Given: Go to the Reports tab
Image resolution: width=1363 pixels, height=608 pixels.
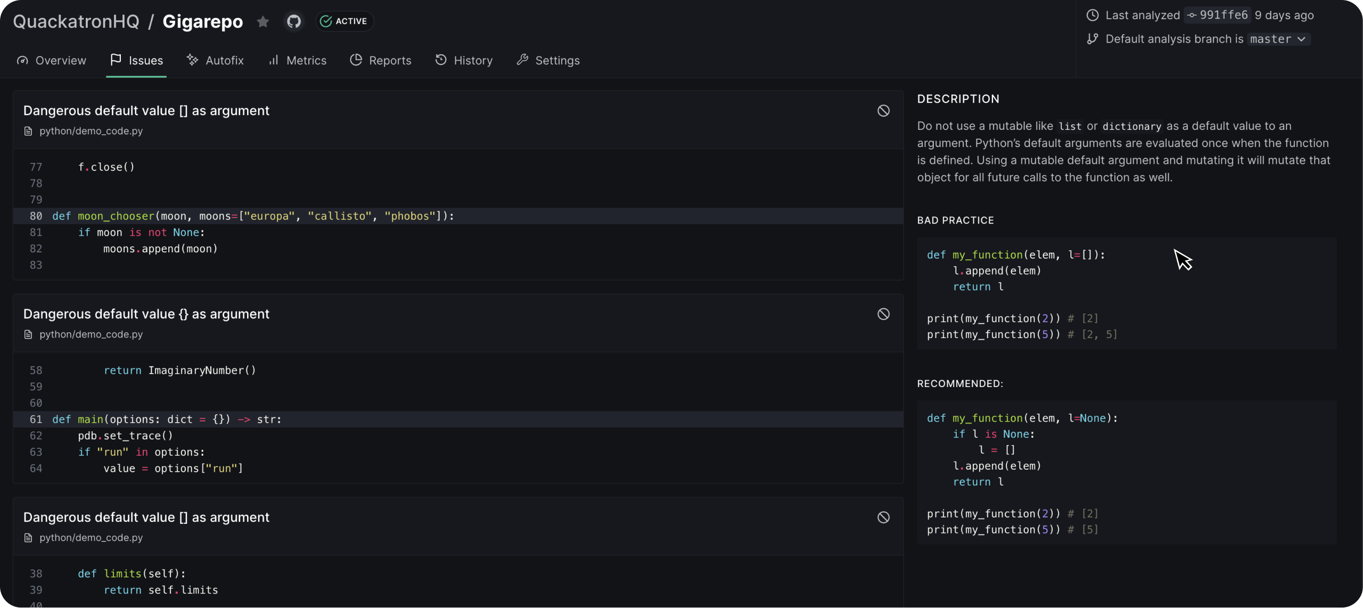Looking at the screenshot, I should coord(381,61).
